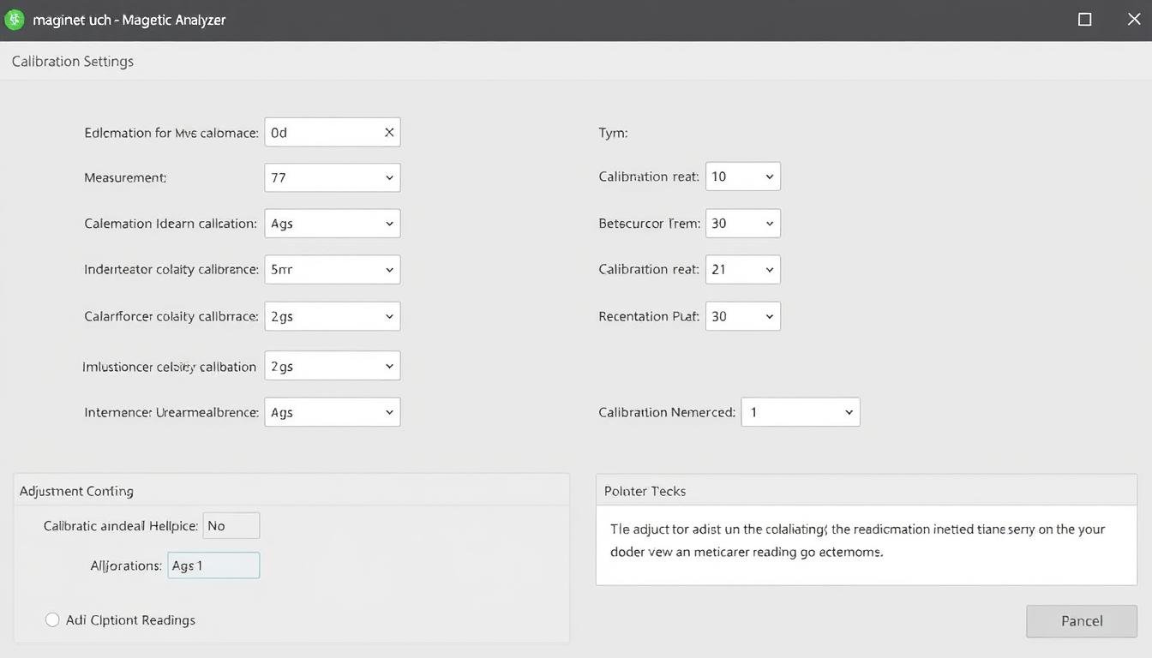Maximize the Magetic Analyzer window
The height and width of the screenshot is (658, 1152).
tap(1084, 20)
